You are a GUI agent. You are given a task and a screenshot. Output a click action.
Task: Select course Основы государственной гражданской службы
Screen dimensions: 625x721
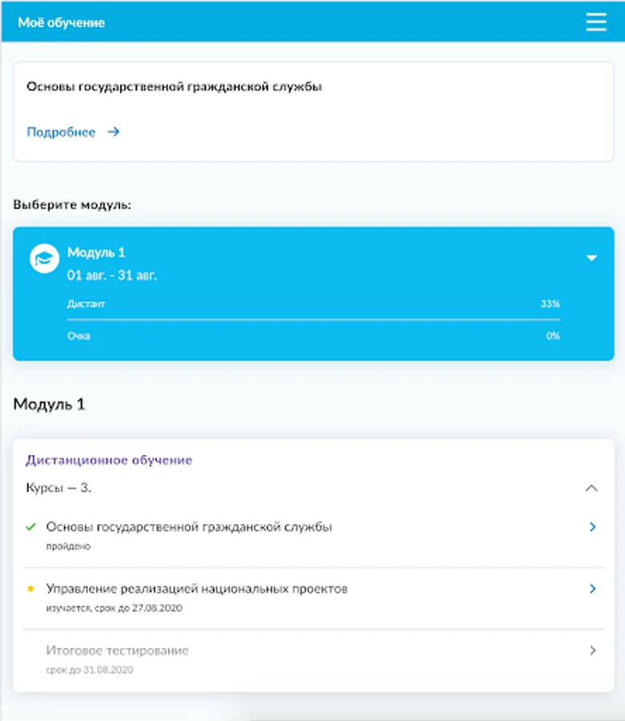pos(189,527)
